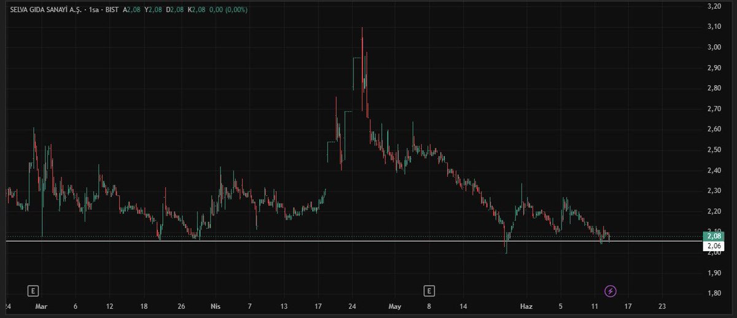The width and height of the screenshot is (737, 318).
Task: Click the Haz label on time axis
Action: coord(526,306)
